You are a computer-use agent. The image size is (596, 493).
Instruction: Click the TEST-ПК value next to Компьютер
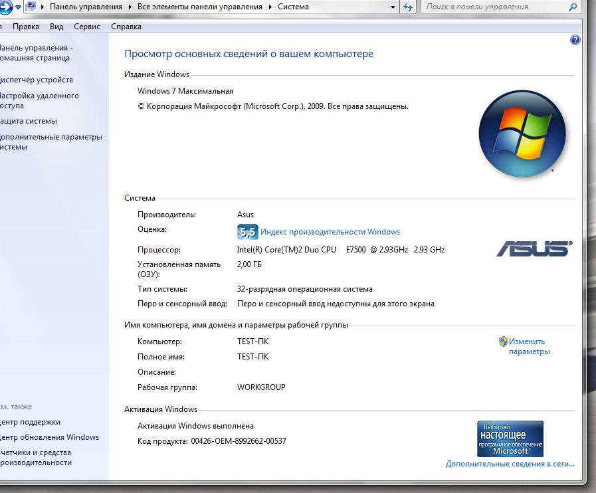[252, 342]
